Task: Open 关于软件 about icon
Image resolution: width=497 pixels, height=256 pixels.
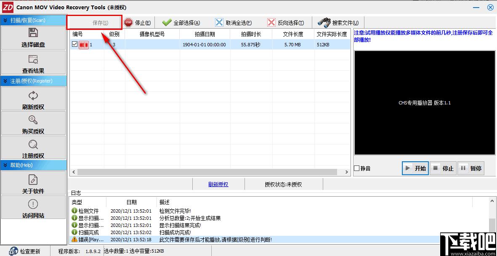Action: [33, 179]
